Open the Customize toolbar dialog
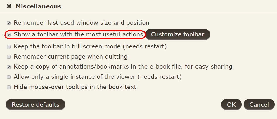 click(x=177, y=34)
